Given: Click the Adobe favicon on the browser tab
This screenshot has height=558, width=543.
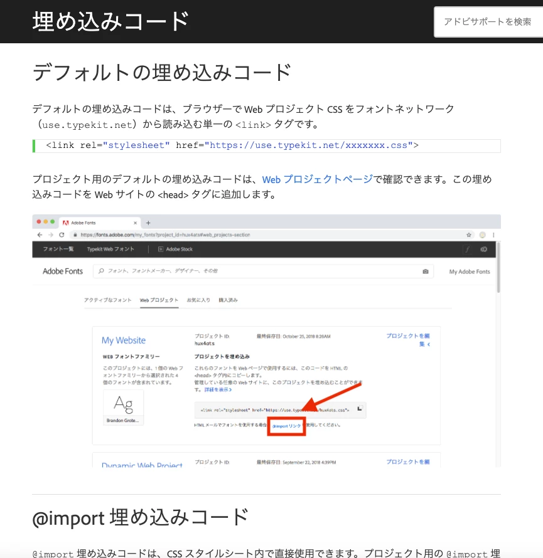Looking at the screenshot, I should (65, 223).
